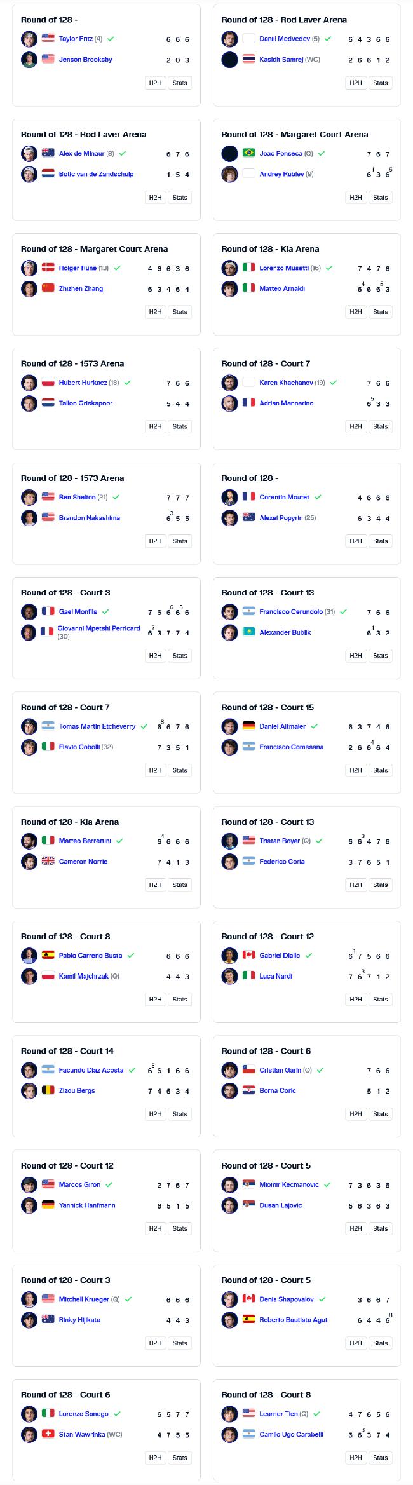
Task: Open Stats for Medvedev vs Samrej match
Action: coord(381,83)
